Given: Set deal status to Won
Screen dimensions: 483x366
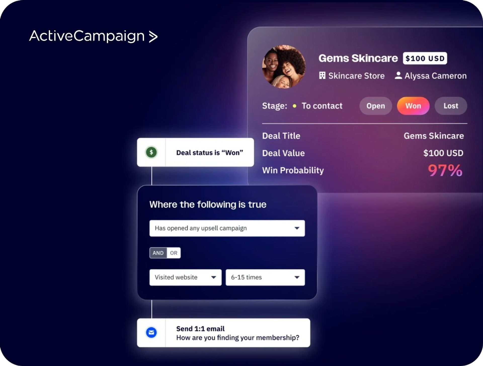Looking at the screenshot, I should pos(413,106).
